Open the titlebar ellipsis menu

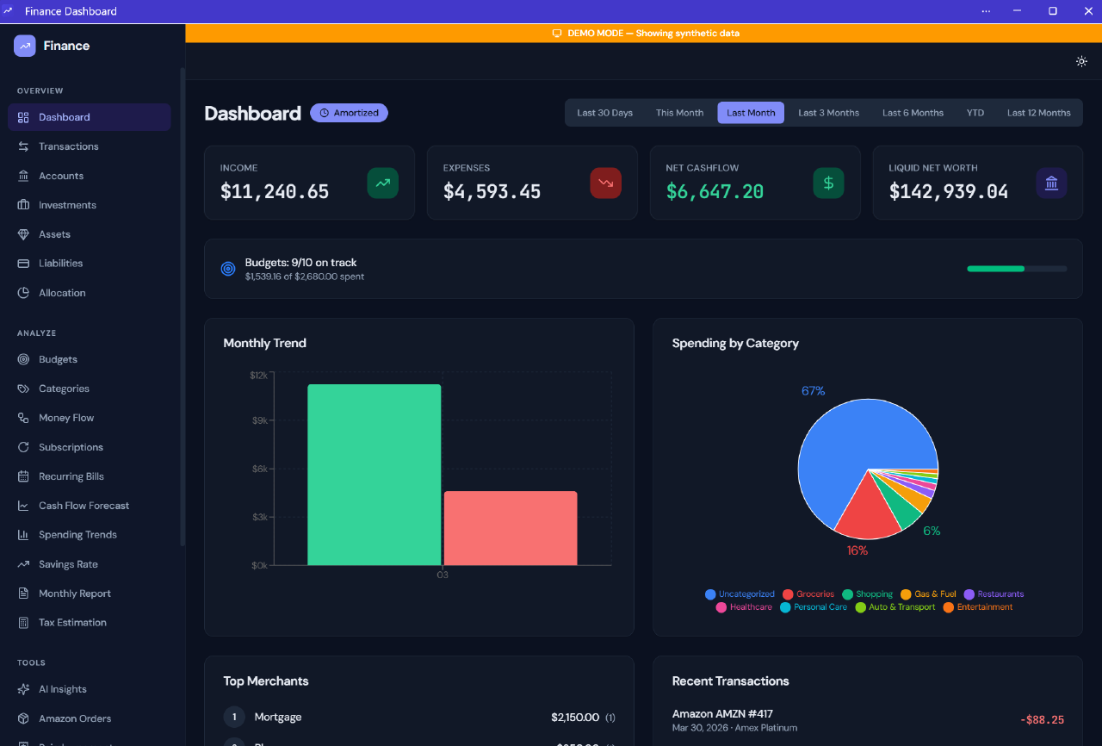985,10
